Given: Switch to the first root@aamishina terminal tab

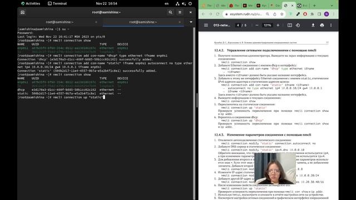Looking at the screenshot, I should click(x=60, y=22).
